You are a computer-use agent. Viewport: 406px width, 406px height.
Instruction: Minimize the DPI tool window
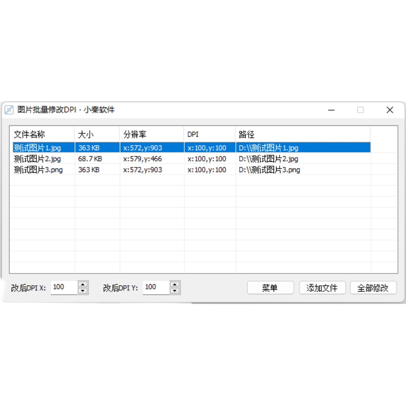(x=331, y=110)
